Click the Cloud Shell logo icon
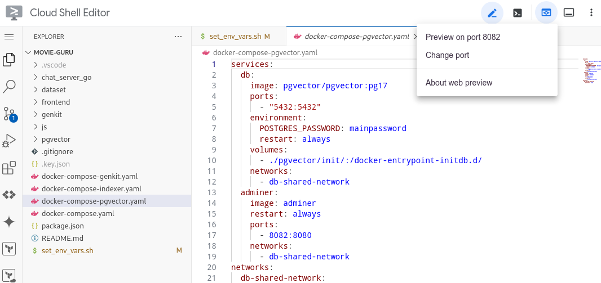 (x=14, y=12)
